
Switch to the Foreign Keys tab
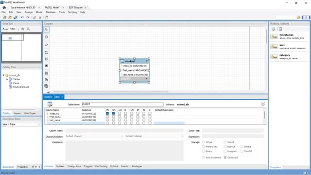click(x=74, y=166)
